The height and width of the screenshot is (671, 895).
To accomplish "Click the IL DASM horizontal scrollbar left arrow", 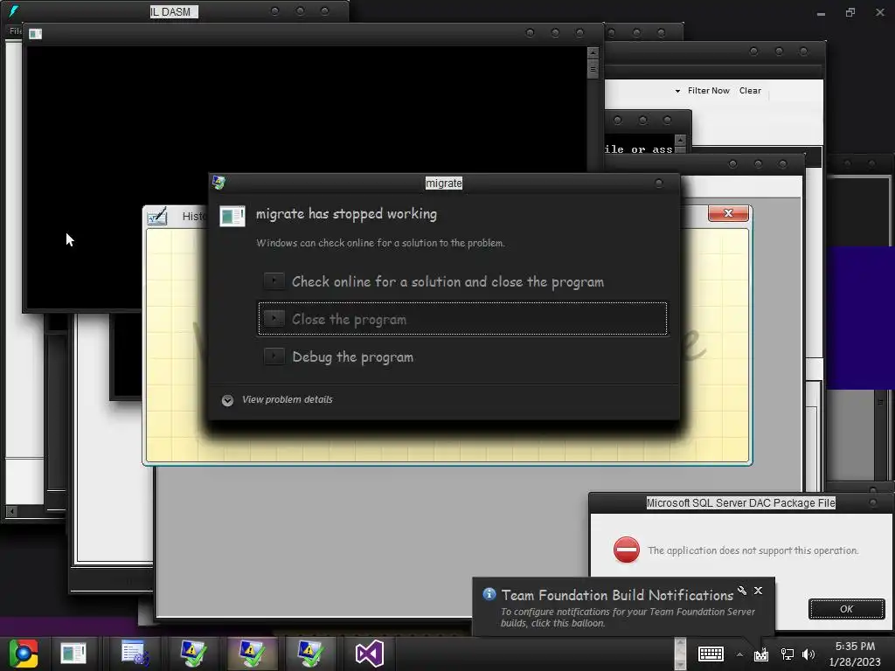I will tap(11, 511).
